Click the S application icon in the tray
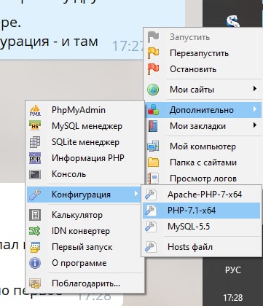 click(232, 21)
